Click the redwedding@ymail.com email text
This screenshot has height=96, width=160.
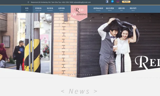[82, 2]
